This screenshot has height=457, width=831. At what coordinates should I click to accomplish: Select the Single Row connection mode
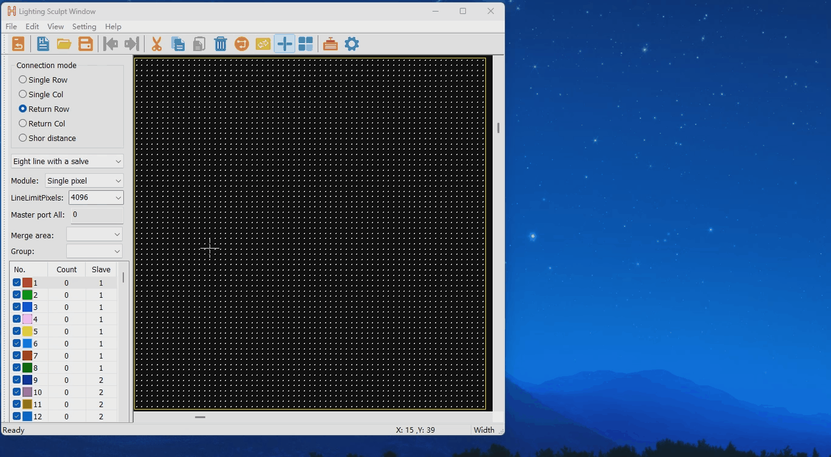point(23,80)
